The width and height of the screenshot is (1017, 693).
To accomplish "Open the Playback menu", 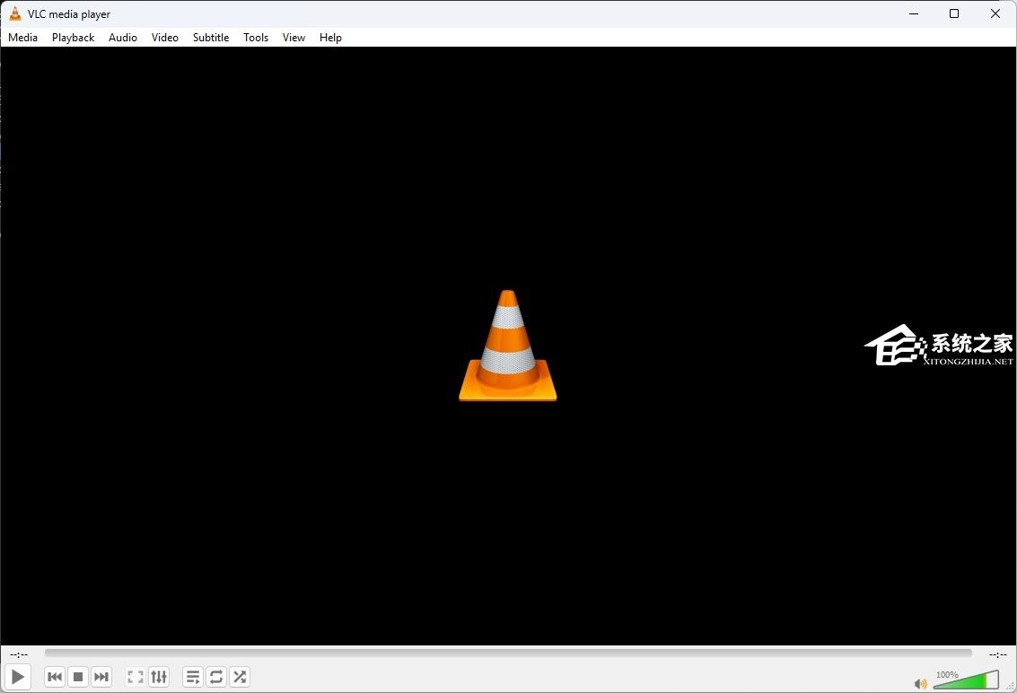I will [74, 37].
